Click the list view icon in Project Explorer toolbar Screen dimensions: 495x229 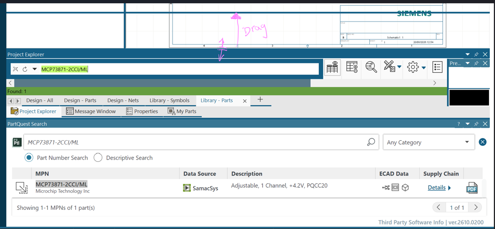tap(437, 67)
